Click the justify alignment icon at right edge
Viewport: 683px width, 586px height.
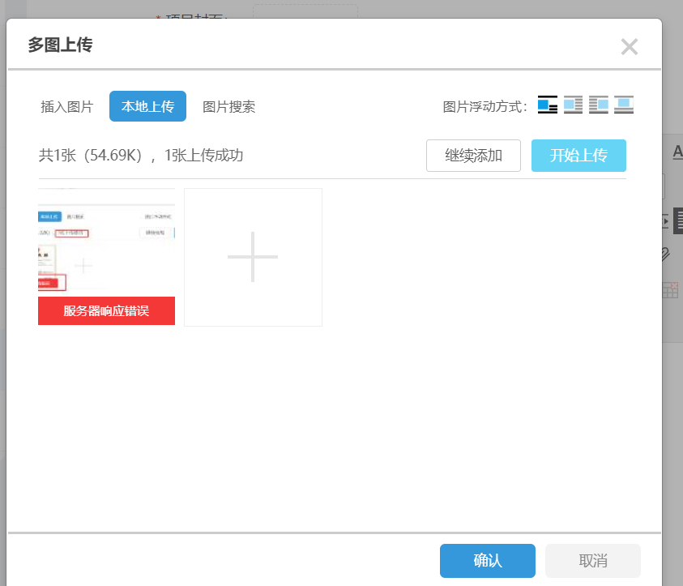pos(678,220)
